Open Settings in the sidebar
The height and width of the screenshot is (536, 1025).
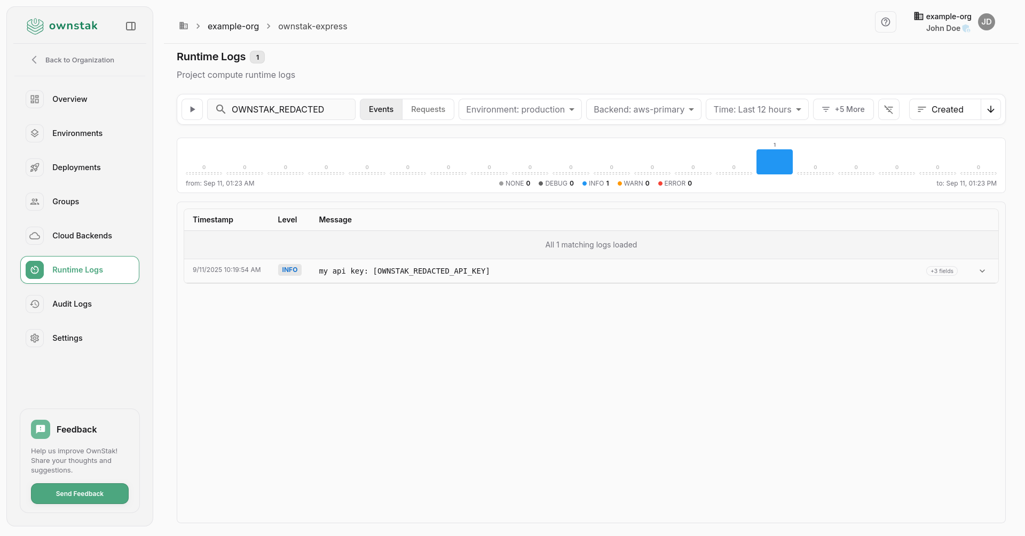tap(67, 338)
